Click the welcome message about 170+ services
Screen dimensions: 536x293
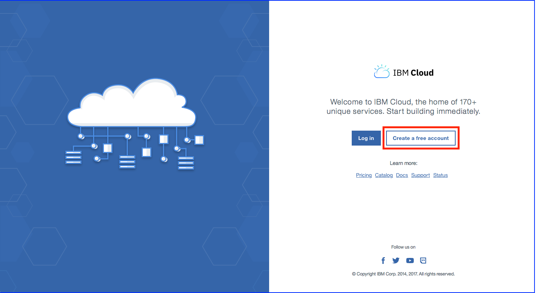[403, 106]
